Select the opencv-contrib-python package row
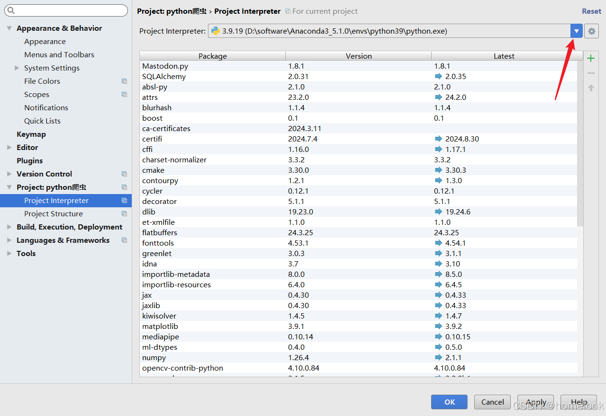Viewport: 606px width, 416px height. click(358, 368)
